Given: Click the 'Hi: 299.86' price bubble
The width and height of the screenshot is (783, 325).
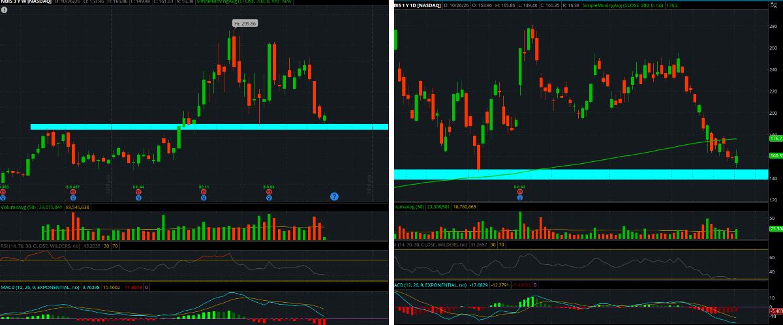Looking at the screenshot, I should pos(245,23).
